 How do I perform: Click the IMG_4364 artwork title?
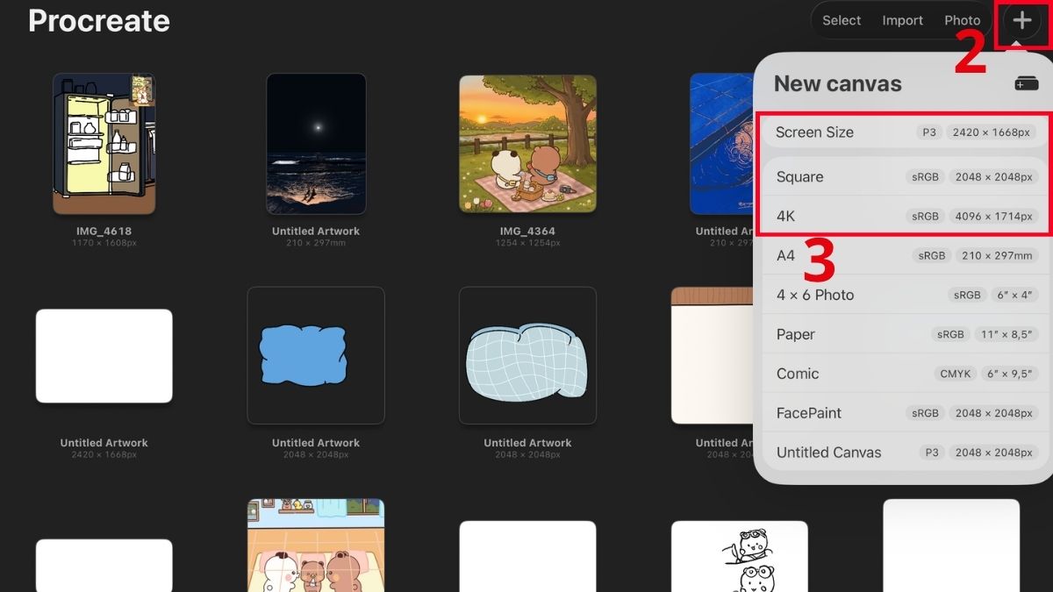click(527, 232)
